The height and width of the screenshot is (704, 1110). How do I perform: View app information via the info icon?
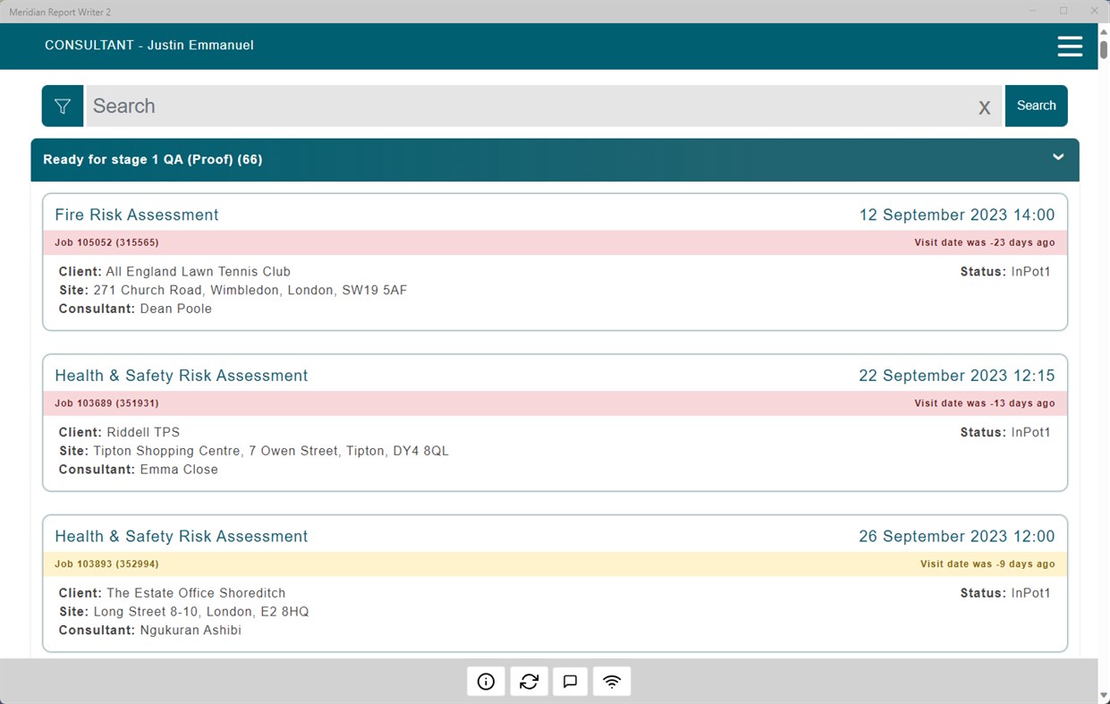pos(486,681)
